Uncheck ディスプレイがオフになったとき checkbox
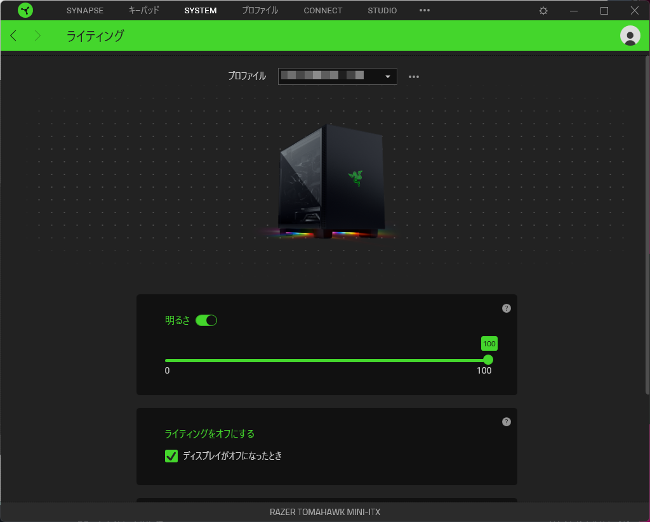Viewport: 650px width, 522px height. (171, 455)
